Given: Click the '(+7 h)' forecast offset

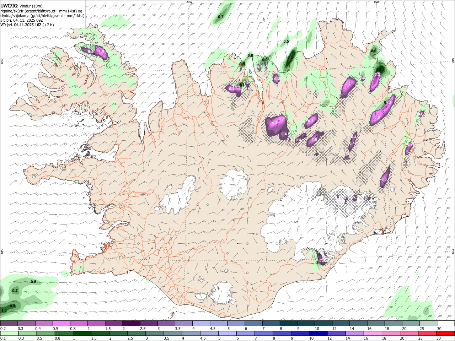Looking at the screenshot, I should (48, 25).
